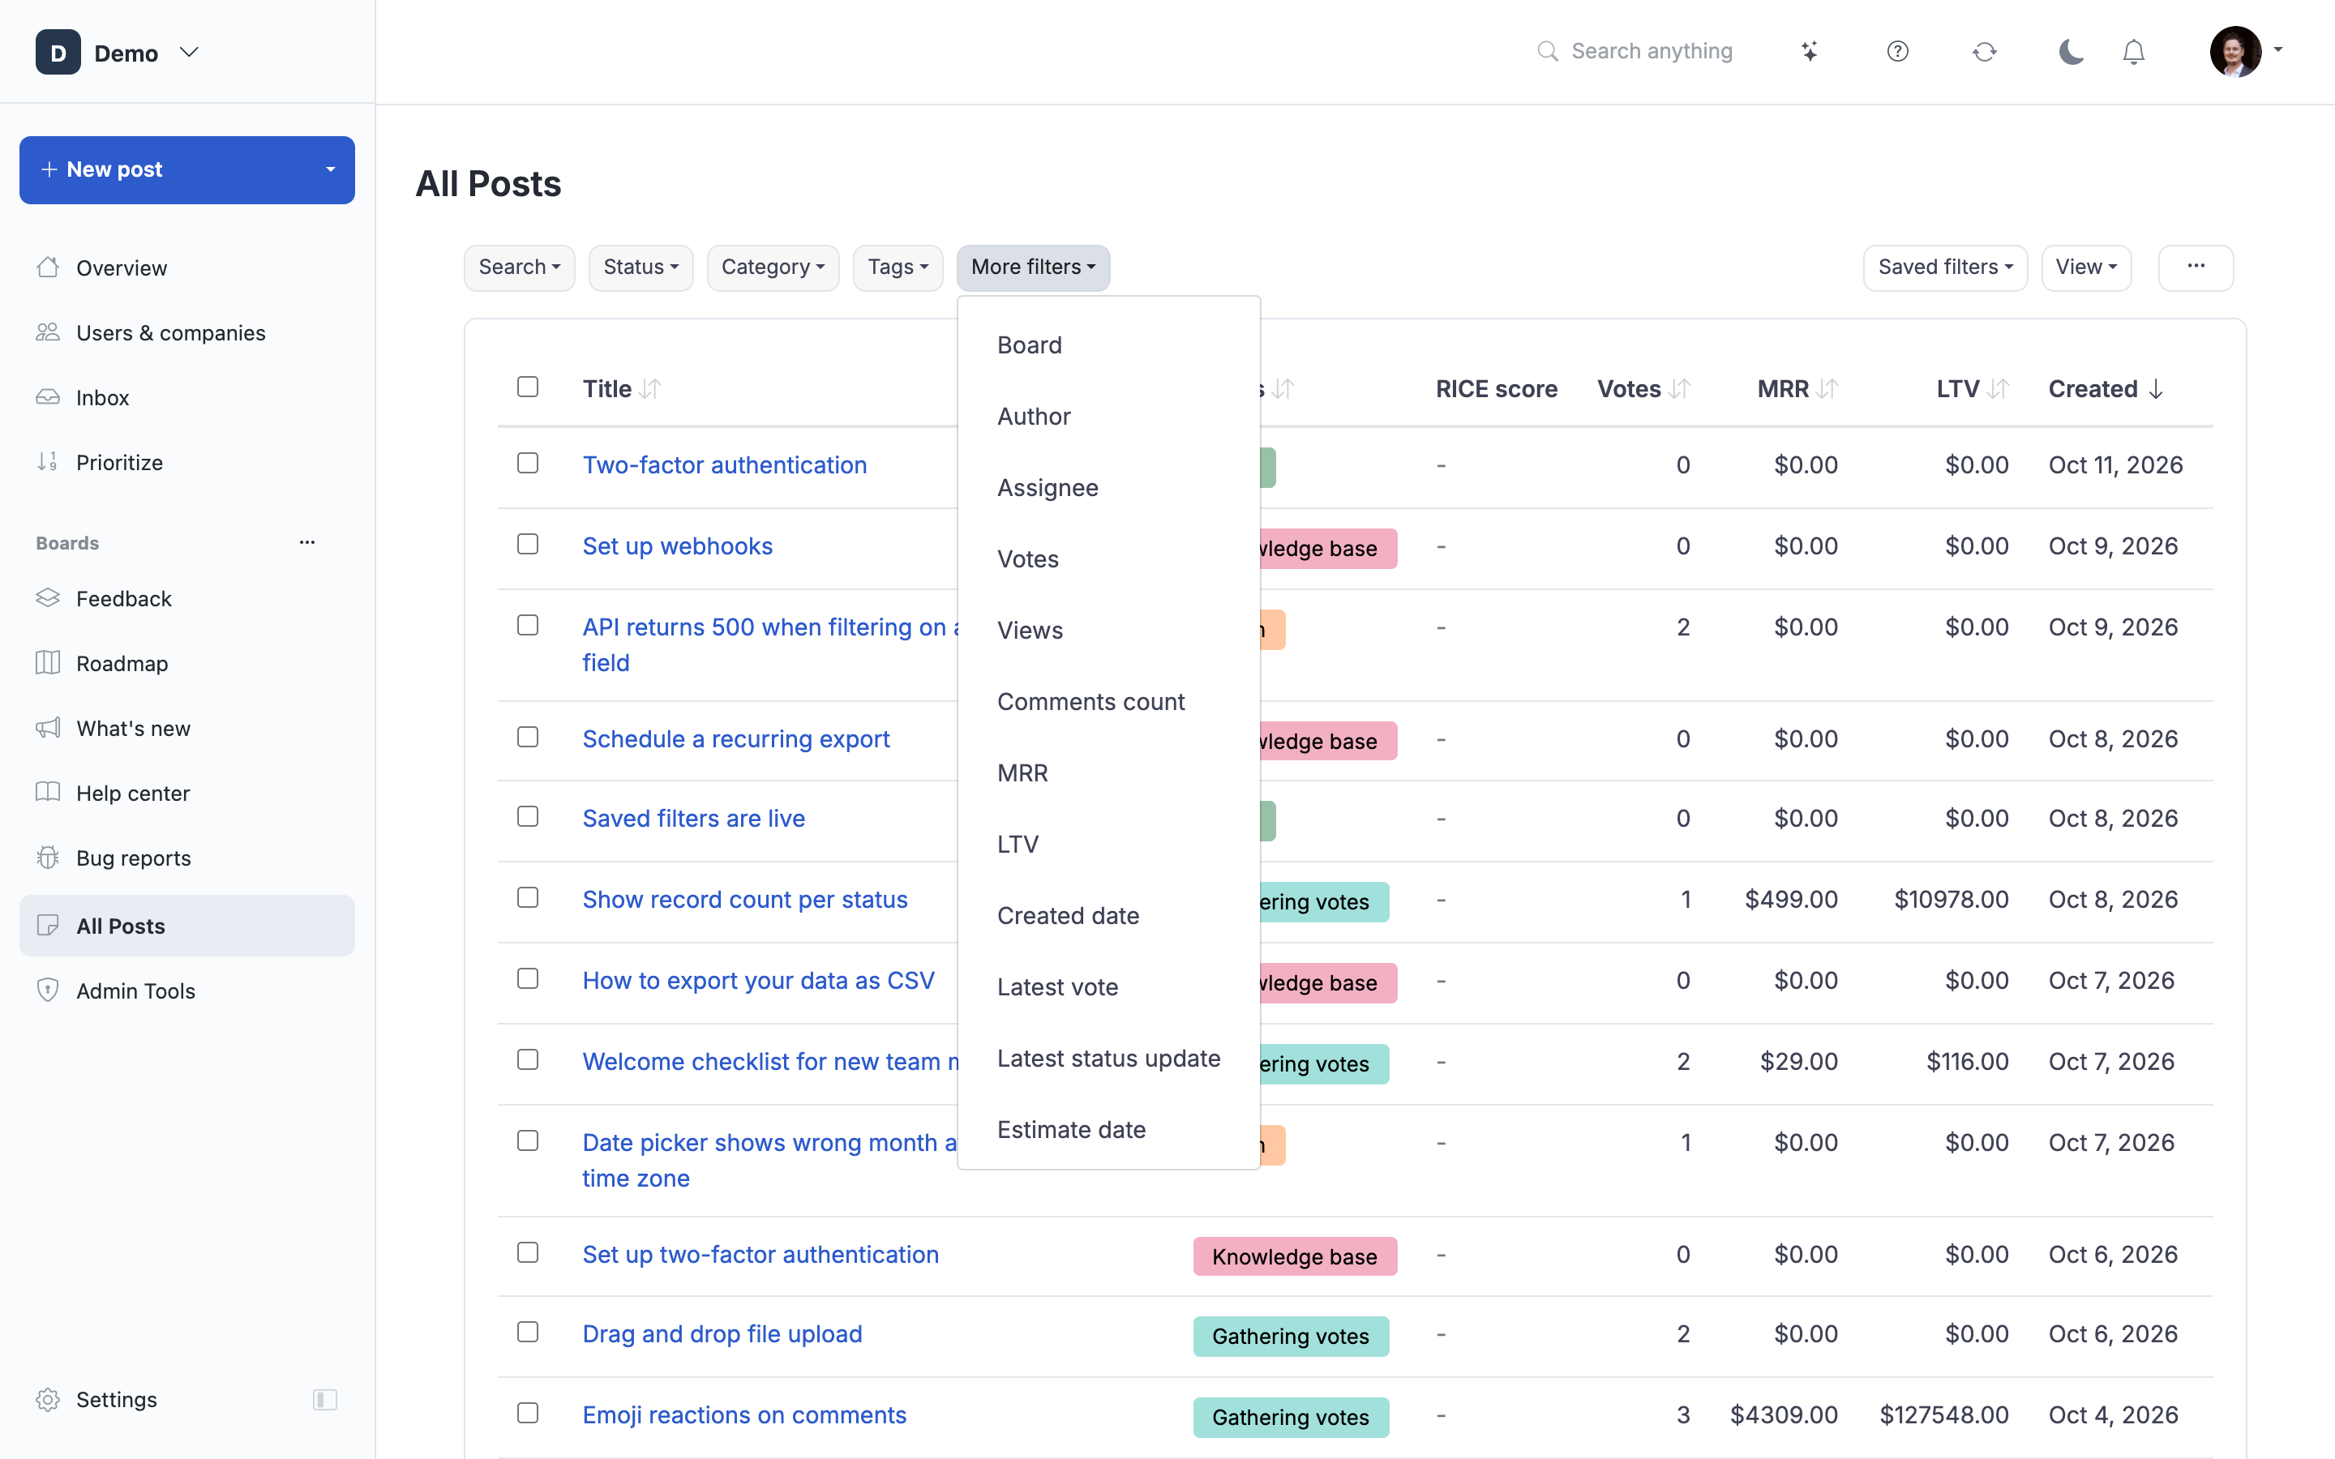This screenshot has height=1459, width=2335.
Task: Open the Demo workspace switcher
Action: tap(118, 53)
